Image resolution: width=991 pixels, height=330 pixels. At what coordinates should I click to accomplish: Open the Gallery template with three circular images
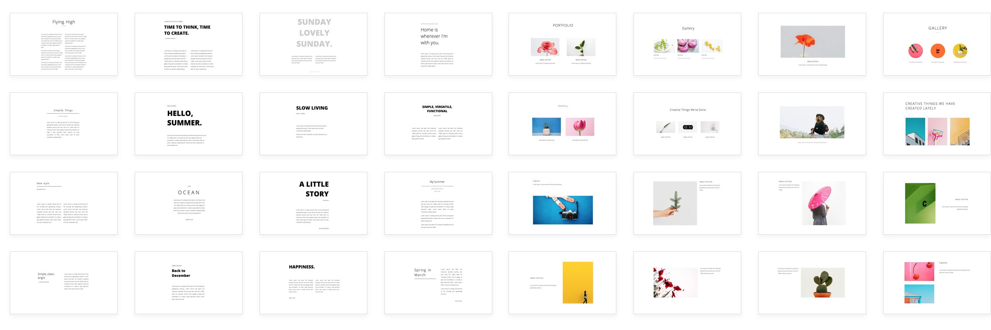[937, 44]
